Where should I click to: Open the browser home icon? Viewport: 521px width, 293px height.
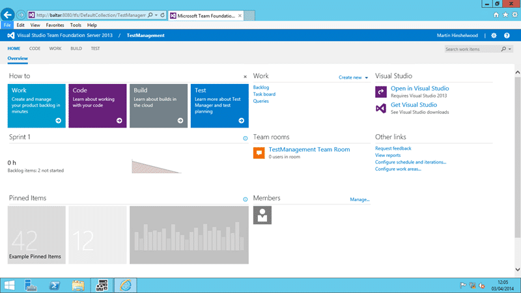tap(496, 14)
